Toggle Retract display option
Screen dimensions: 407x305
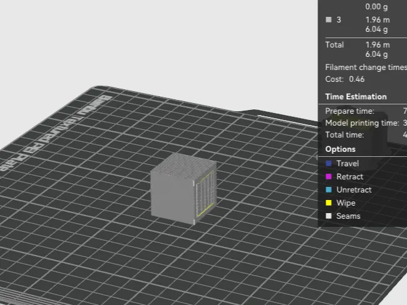(x=349, y=177)
